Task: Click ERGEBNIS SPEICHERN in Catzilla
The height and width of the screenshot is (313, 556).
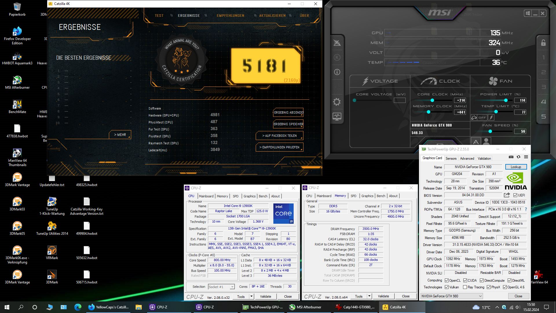Action: coord(288,124)
